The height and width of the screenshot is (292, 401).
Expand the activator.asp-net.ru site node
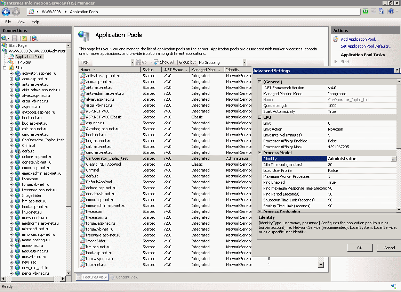11,73
